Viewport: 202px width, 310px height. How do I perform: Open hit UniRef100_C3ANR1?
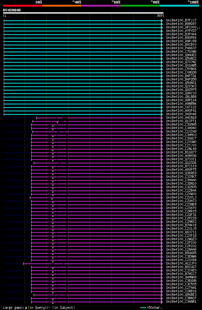point(181,302)
